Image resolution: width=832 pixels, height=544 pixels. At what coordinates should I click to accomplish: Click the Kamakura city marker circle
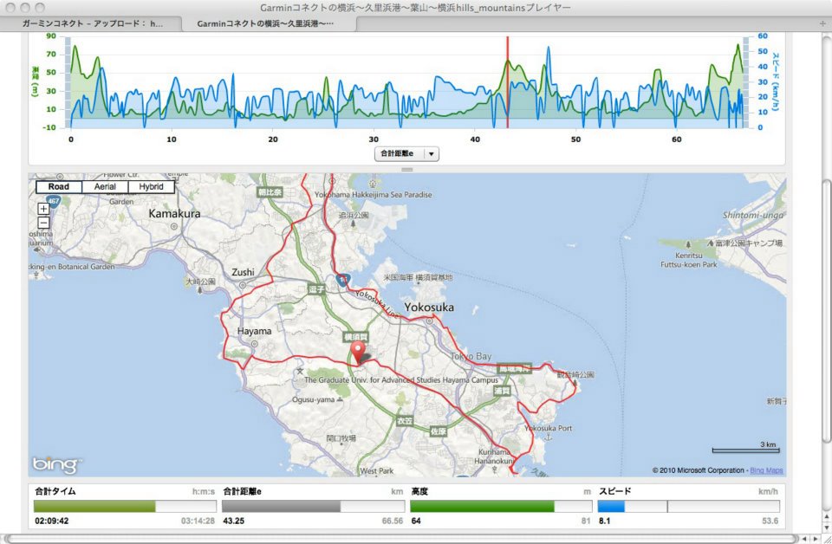coord(174,226)
